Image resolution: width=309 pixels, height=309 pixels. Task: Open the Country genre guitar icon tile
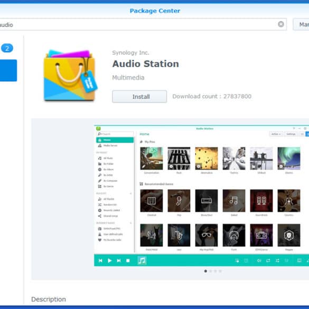(x=289, y=201)
